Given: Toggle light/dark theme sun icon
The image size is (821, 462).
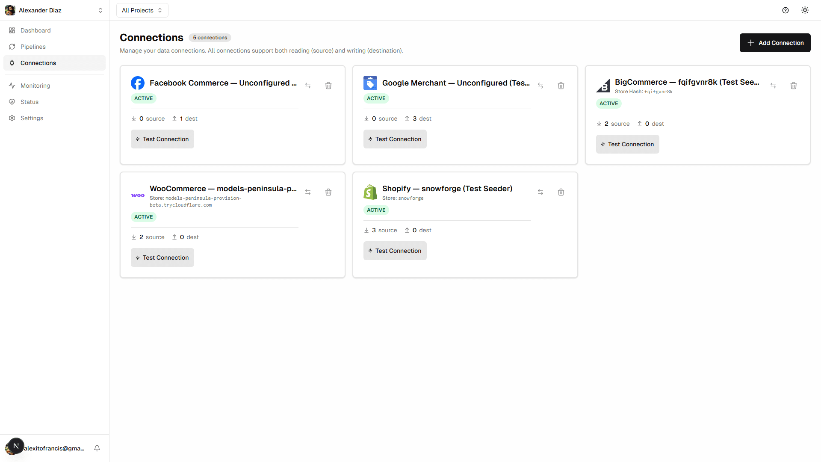Looking at the screenshot, I should [x=805, y=10].
